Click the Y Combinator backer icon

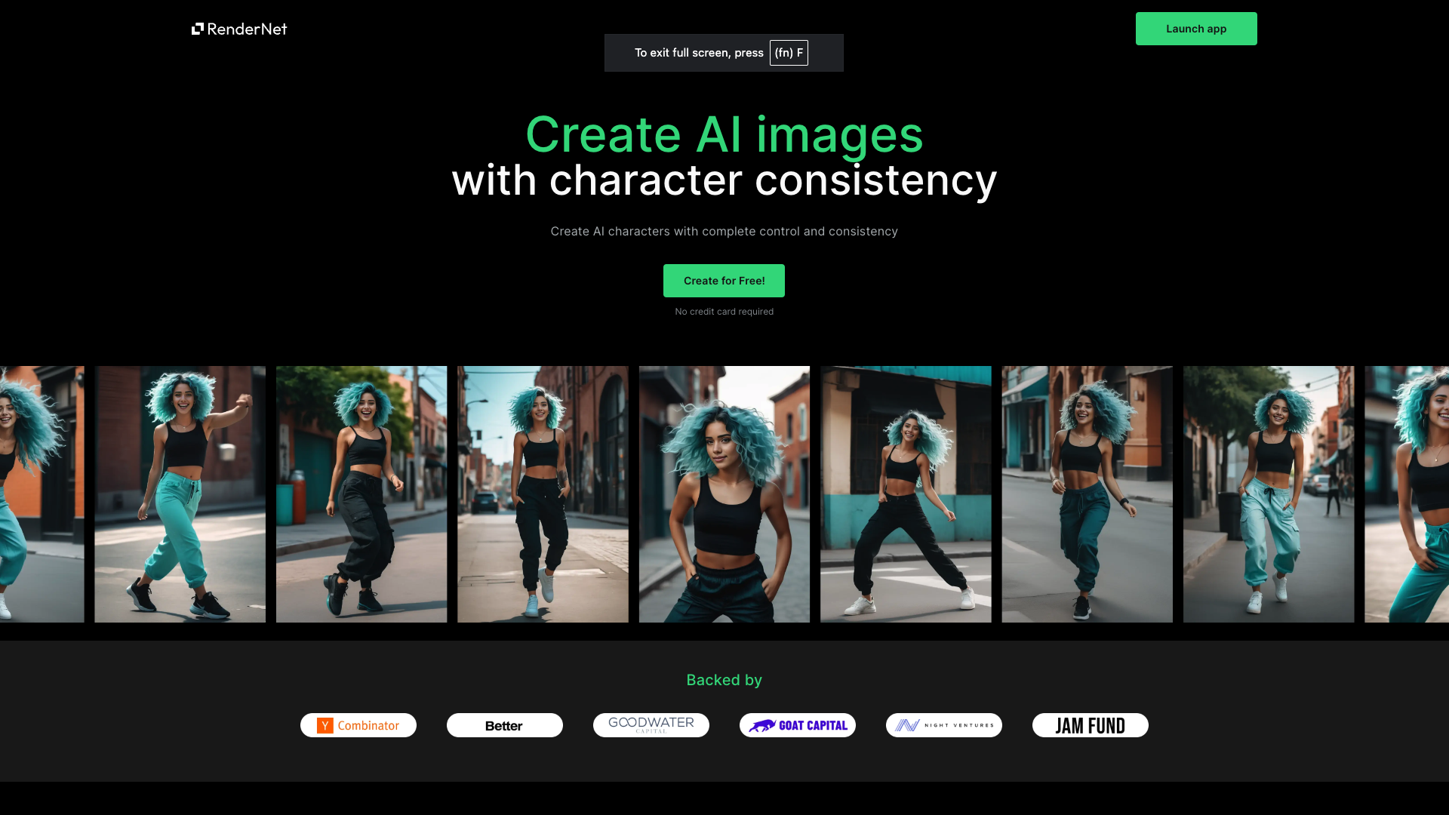point(357,724)
